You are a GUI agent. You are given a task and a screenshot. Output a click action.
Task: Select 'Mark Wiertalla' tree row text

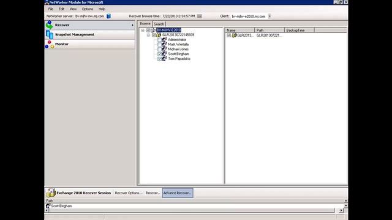(178, 45)
